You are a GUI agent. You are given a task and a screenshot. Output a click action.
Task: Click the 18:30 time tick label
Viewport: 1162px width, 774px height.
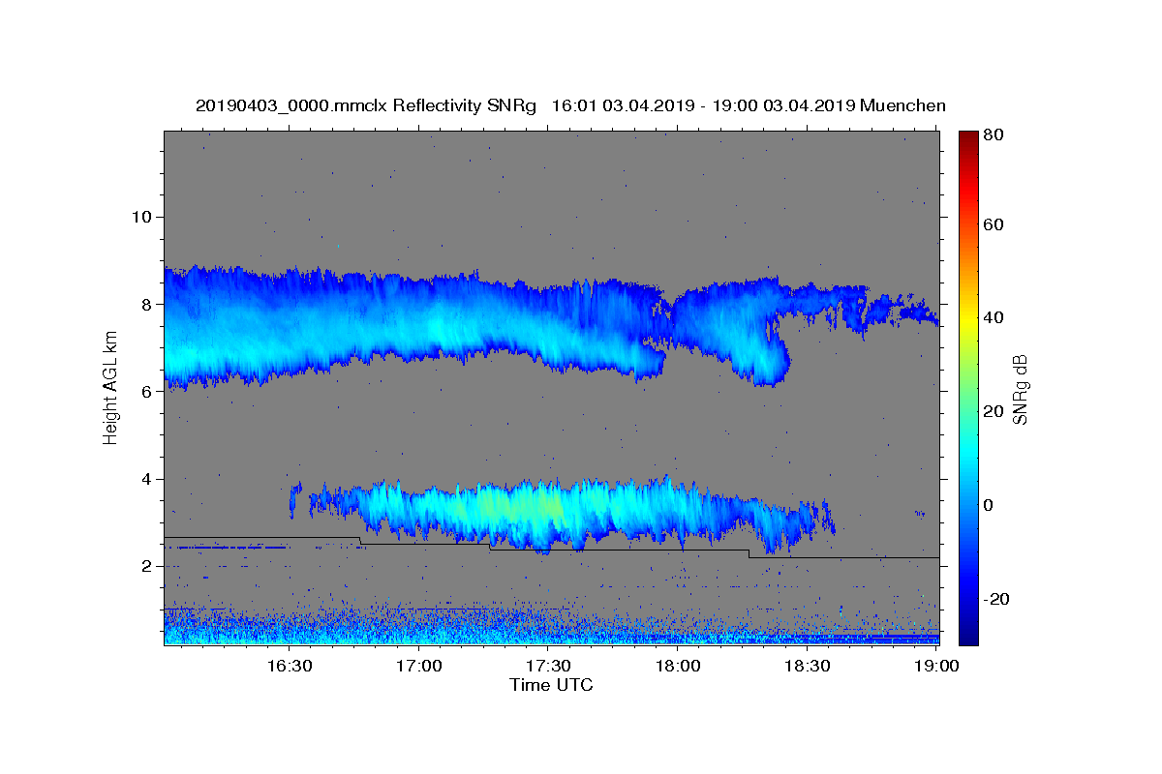tap(806, 667)
